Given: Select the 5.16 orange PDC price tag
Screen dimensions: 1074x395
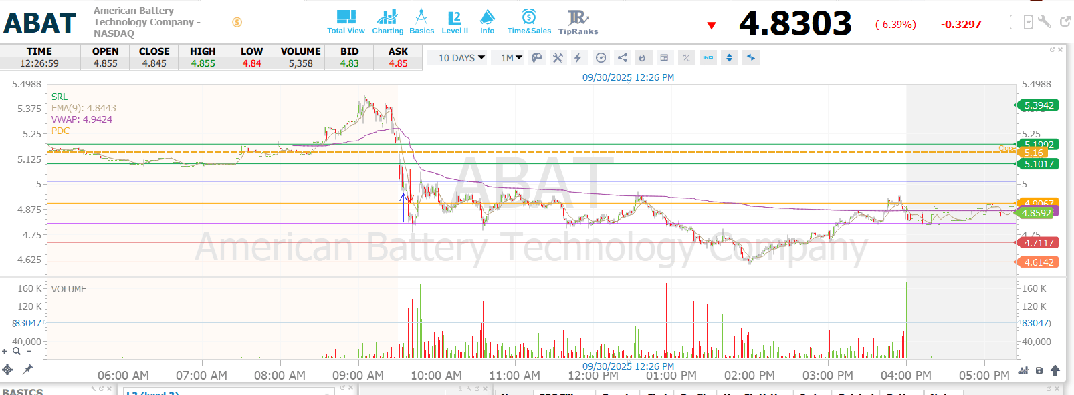Looking at the screenshot, I should coord(1033,153).
